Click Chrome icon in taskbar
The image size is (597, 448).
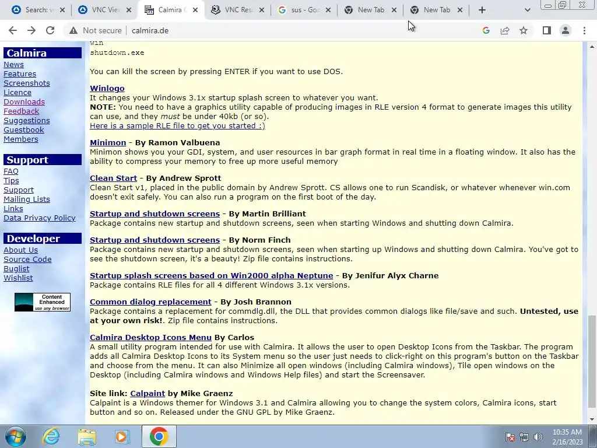click(159, 436)
